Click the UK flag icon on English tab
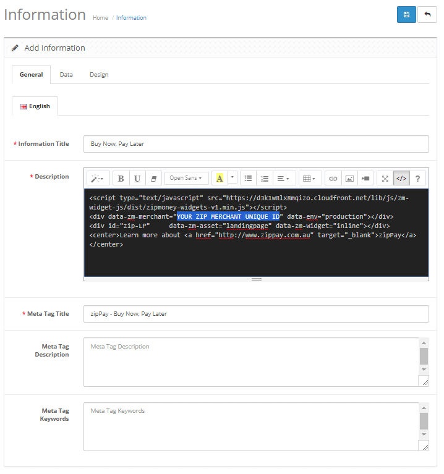 click(23, 106)
